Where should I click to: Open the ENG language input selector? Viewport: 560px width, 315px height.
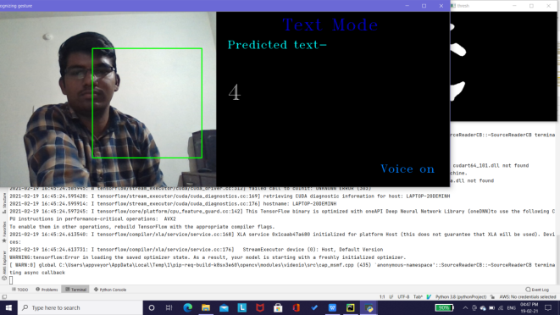click(x=511, y=307)
